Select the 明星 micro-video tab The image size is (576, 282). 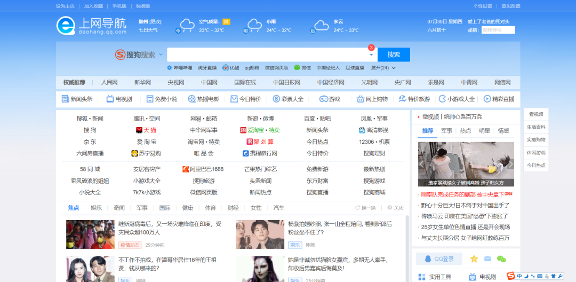tap(484, 130)
